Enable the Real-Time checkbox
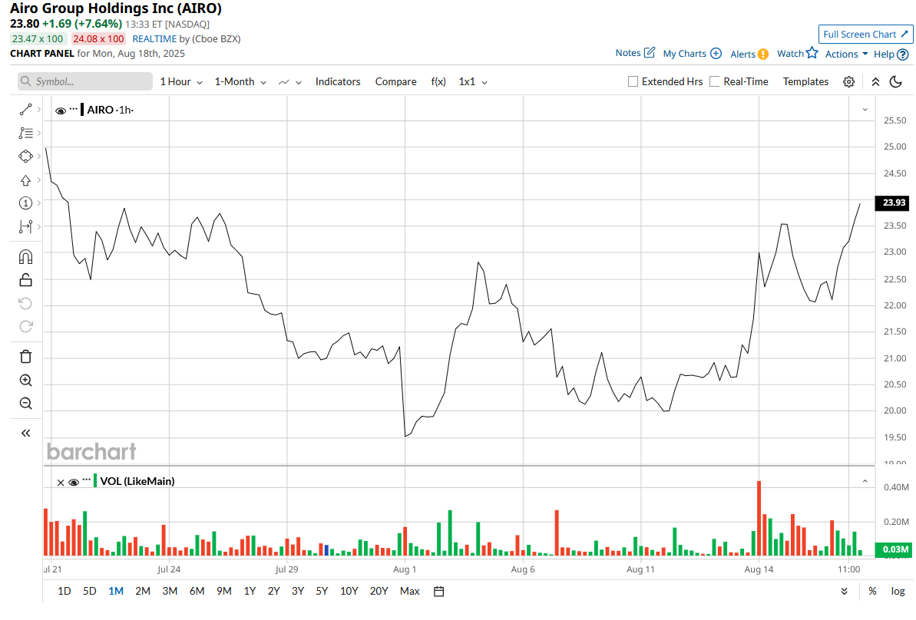 pos(715,82)
